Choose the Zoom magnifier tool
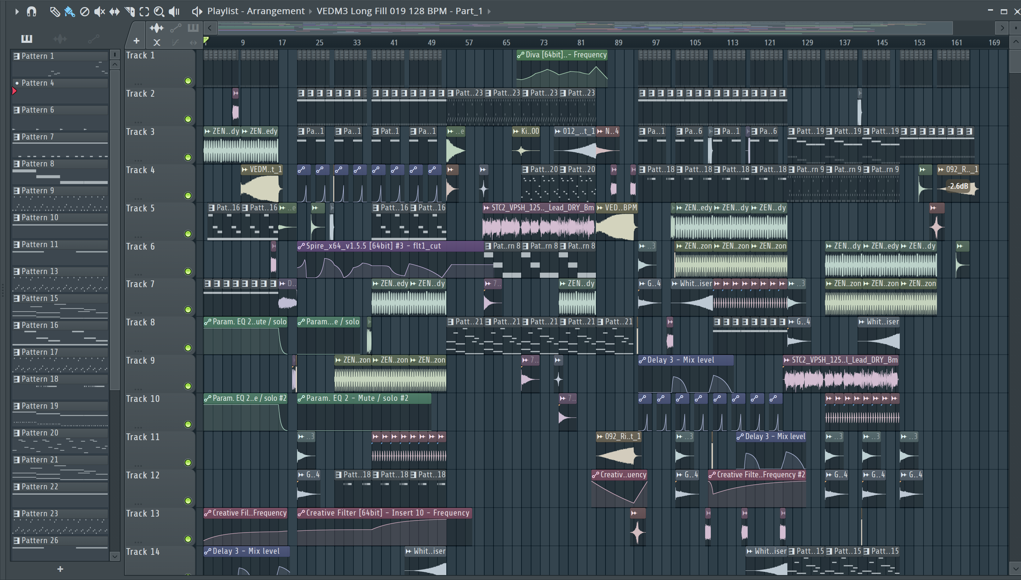 tap(159, 12)
